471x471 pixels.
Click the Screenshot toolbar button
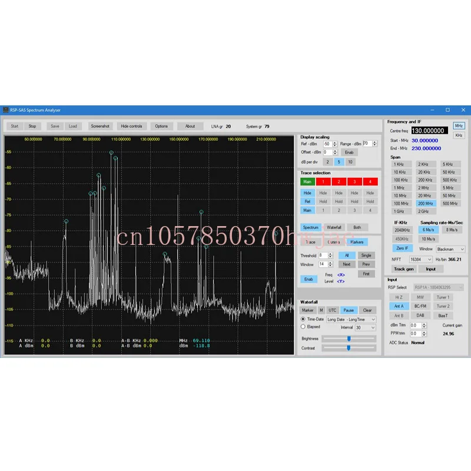pos(99,126)
